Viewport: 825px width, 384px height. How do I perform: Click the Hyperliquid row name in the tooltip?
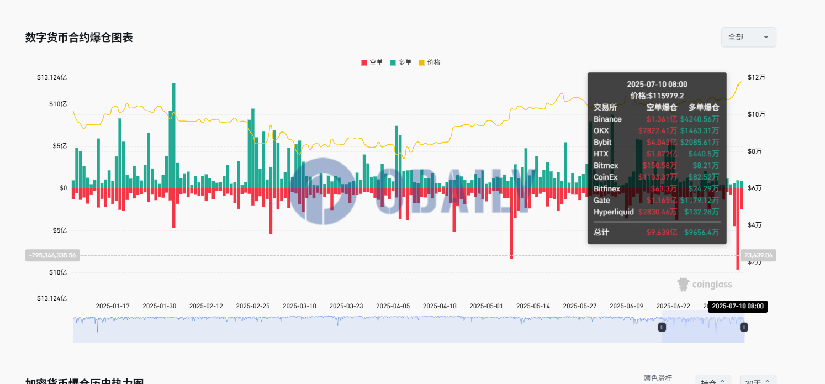(x=614, y=212)
